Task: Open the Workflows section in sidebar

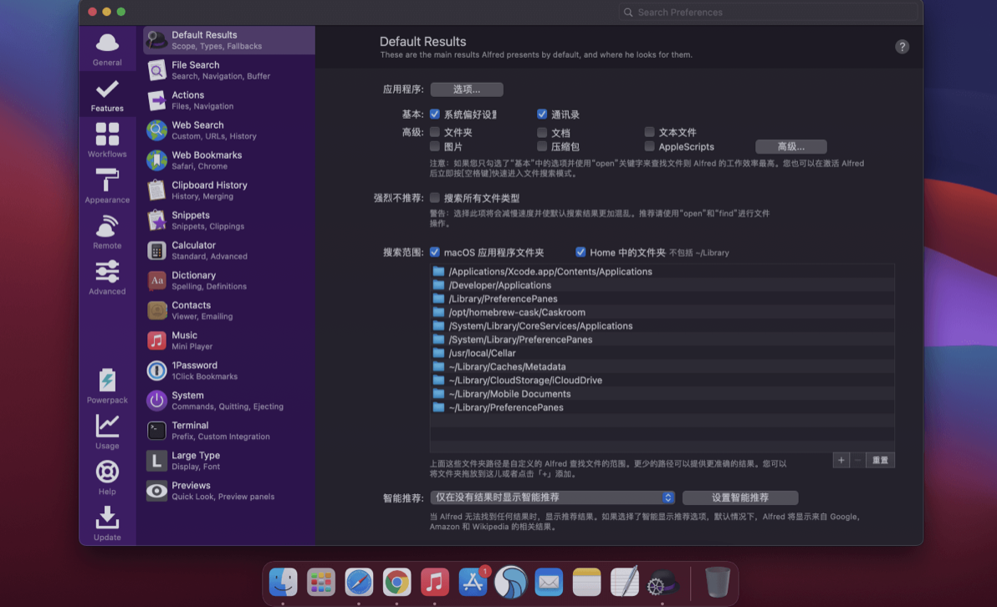Action: point(107,140)
